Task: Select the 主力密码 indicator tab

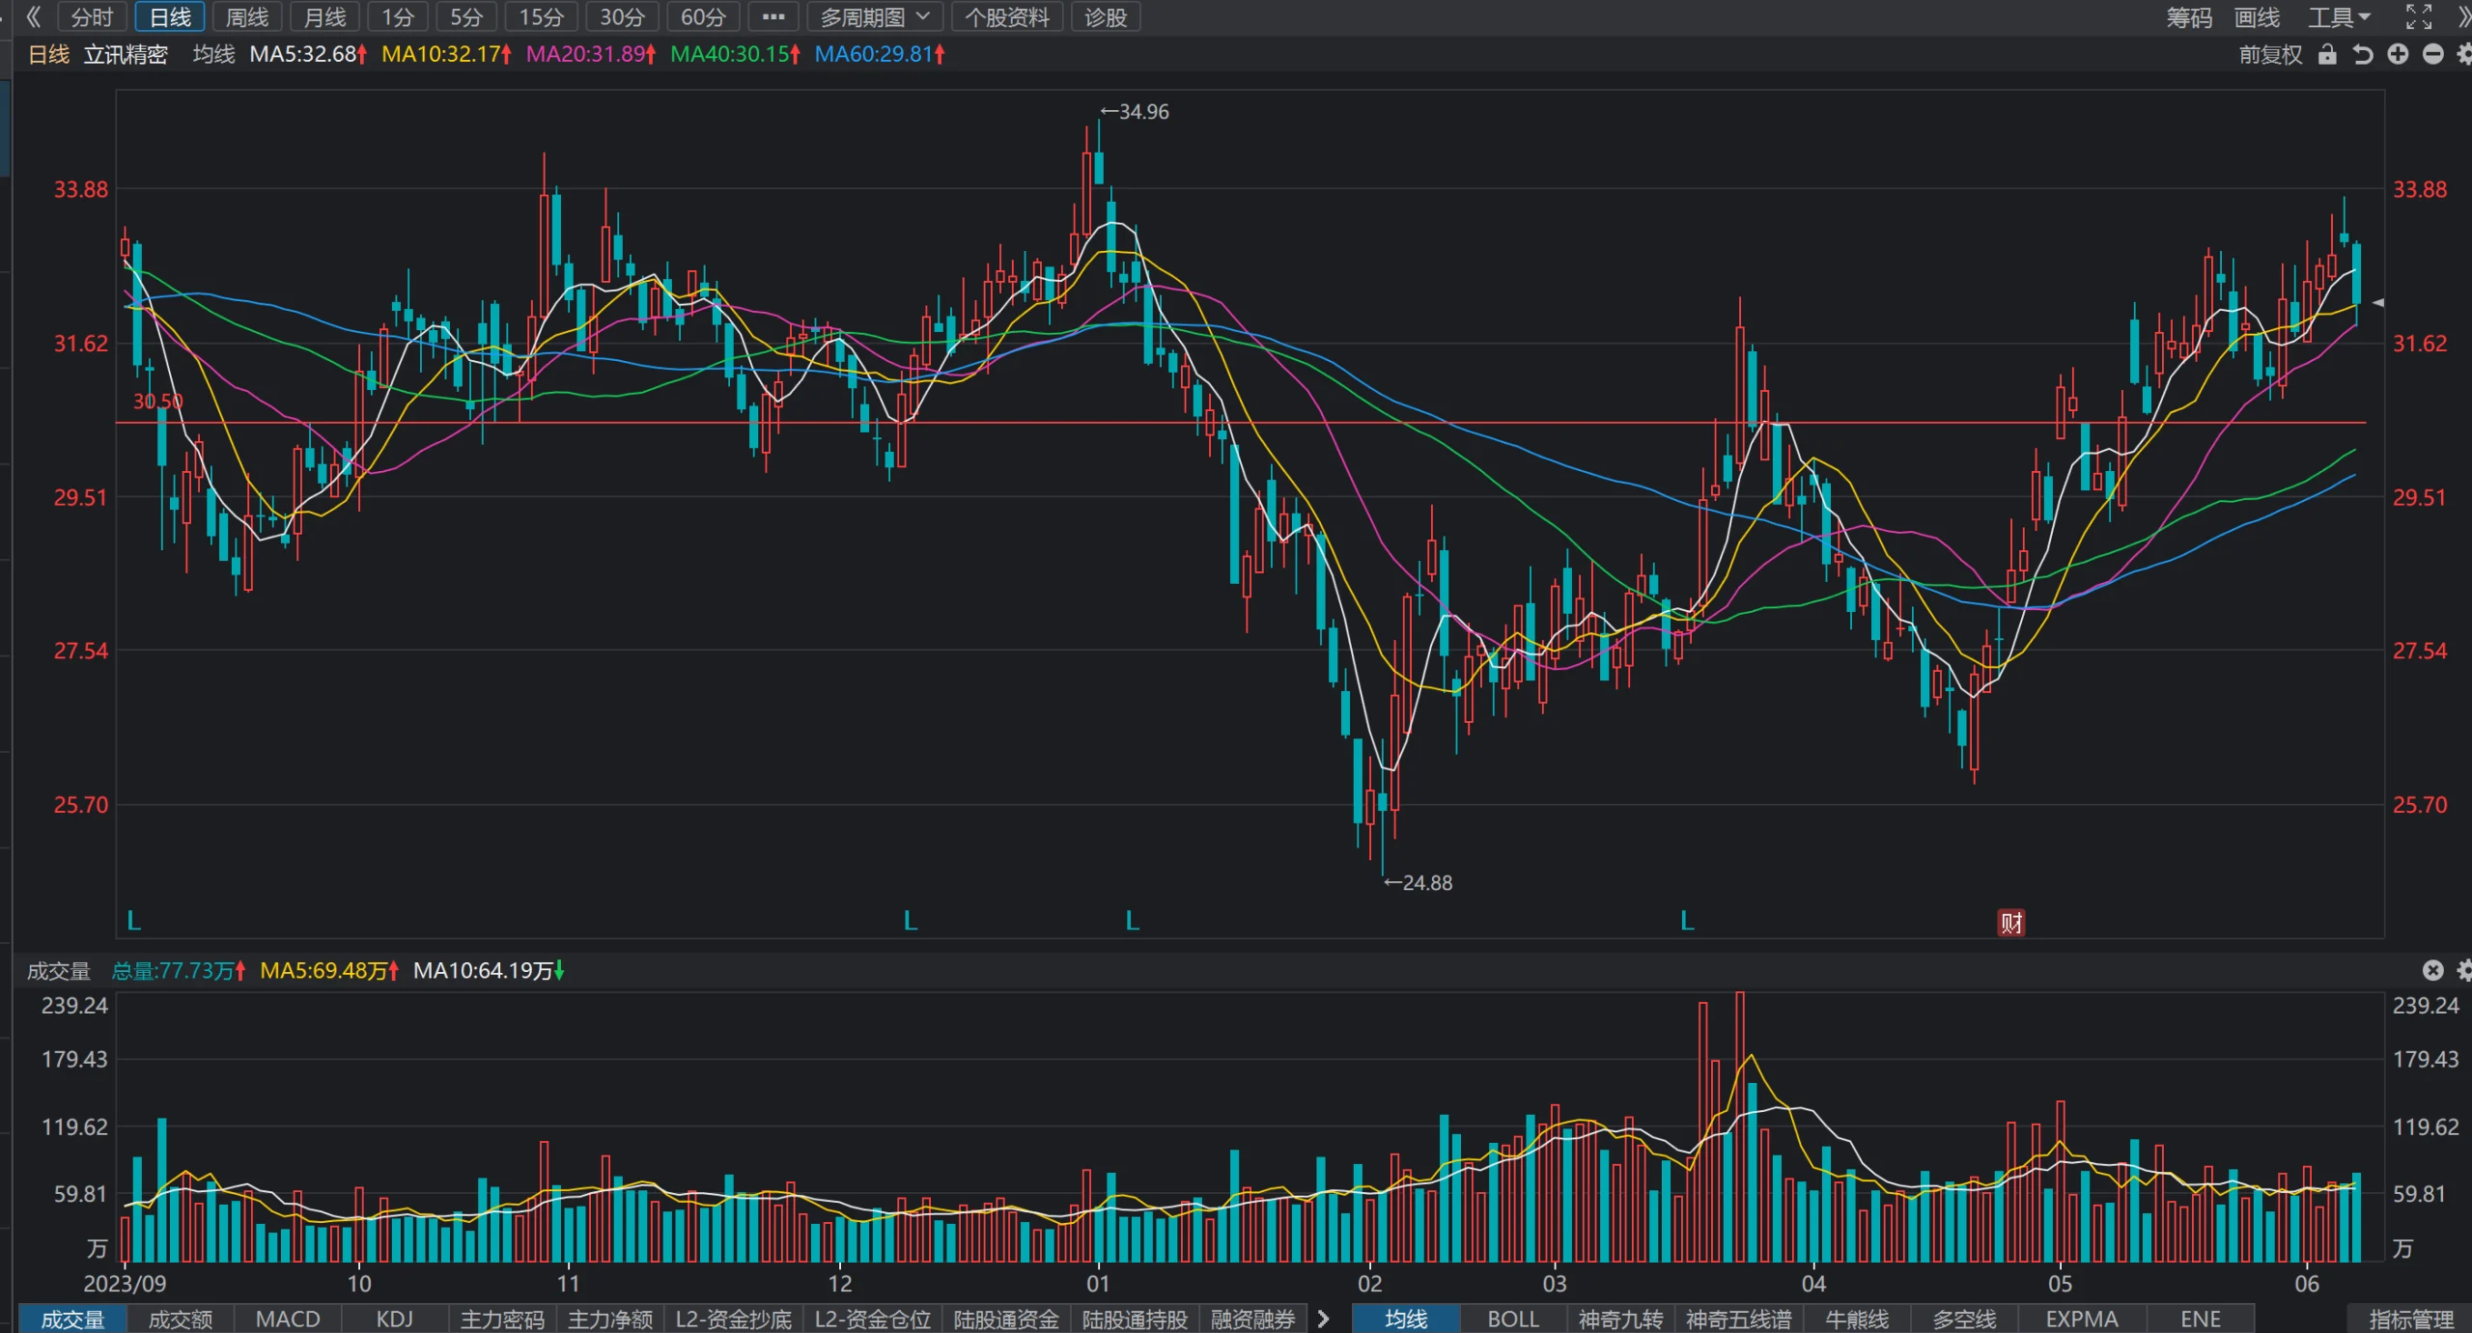Action: [502, 1319]
